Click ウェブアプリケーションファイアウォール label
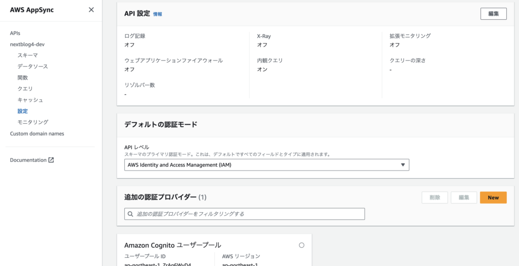 pyautogui.click(x=173, y=60)
